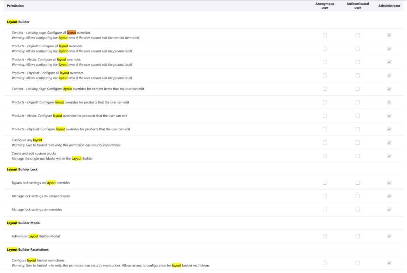The height and width of the screenshot is (273, 407).
Task: Grant Anonymous Create and edit custom blocks
Action: point(325,156)
